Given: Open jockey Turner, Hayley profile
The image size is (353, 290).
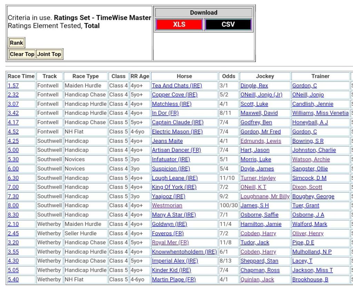Looking at the screenshot, I should (x=258, y=178).
